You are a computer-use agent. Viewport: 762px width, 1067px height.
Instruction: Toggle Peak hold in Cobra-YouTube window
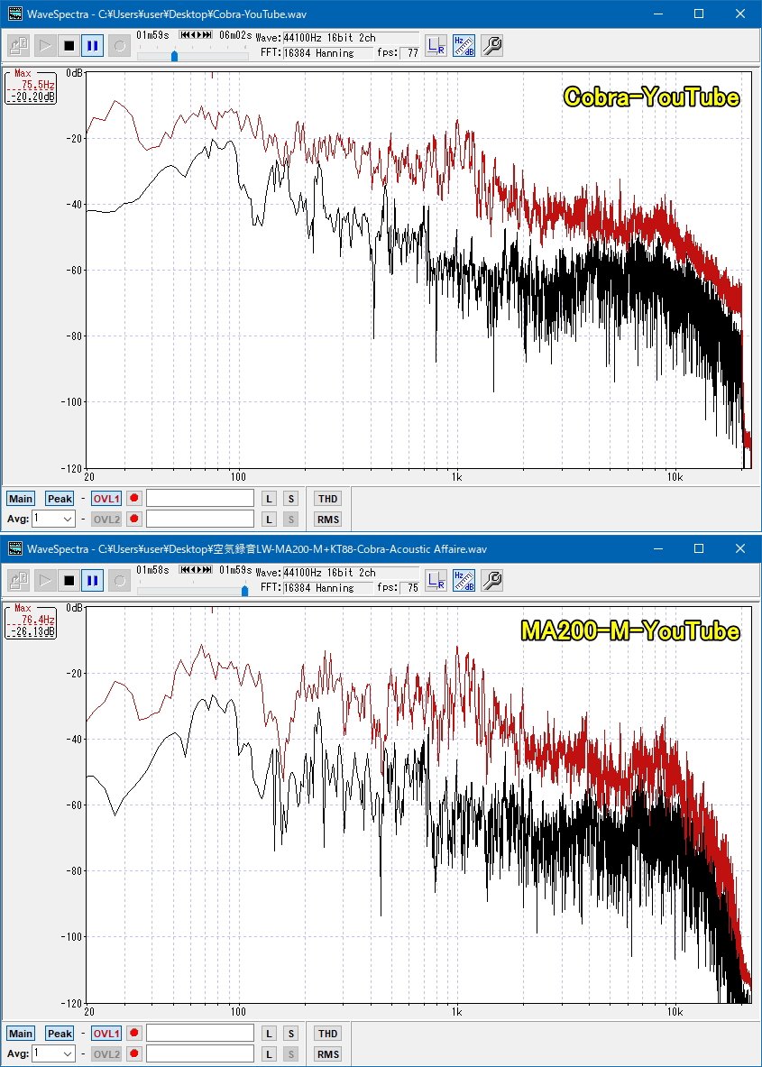(60, 499)
